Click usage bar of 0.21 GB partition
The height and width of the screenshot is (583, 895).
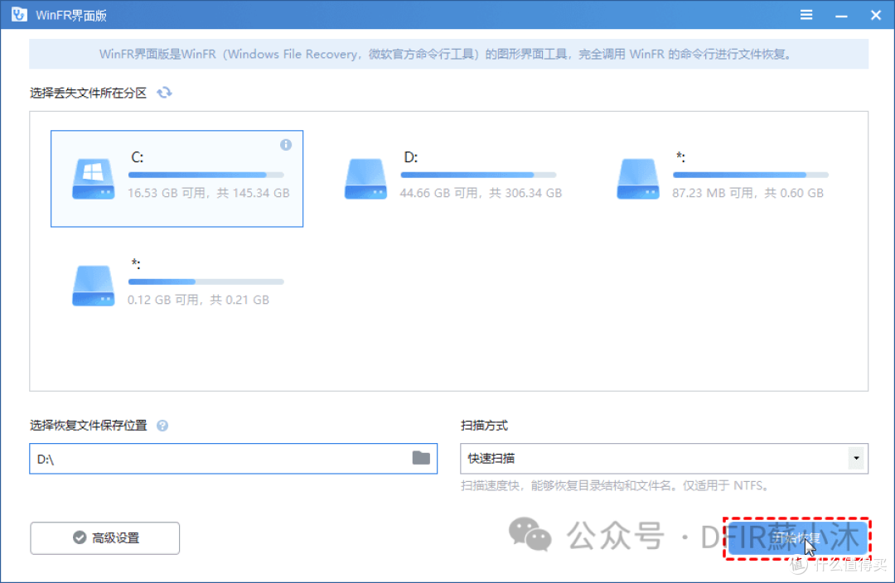(206, 282)
